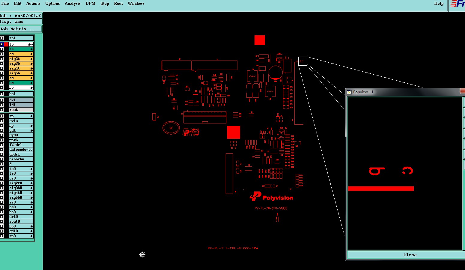The height and width of the screenshot is (270, 465).
Task: Toggle display checkbox for layer drl
Action: pyautogui.click(x=1, y=100)
